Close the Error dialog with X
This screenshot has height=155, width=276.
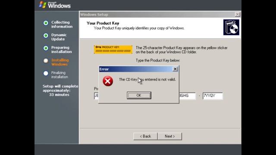pyautogui.click(x=175, y=69)
